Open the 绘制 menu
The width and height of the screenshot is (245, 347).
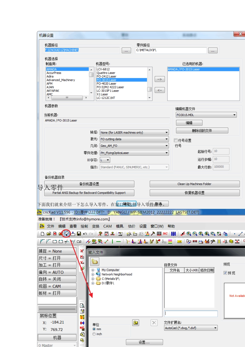[84, 226]
